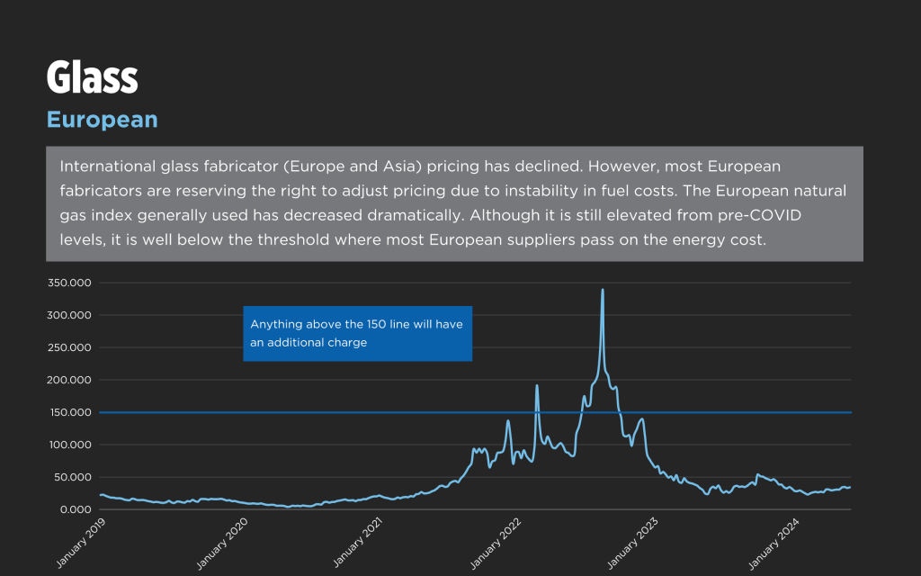Click the January 2019 x-axis label
Screen dimensions: 921x576
(x=81, y=542)
